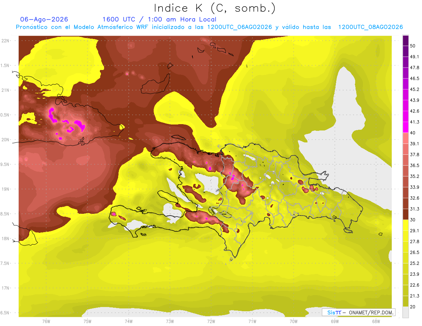
Task: Click the initialization time "1200UTC_06AGO2026"
Action: coord(239,27)
